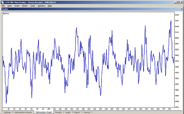Click the 203 label on the horizontal axis
Screen dimensions: 184x114
click(89, 109)
